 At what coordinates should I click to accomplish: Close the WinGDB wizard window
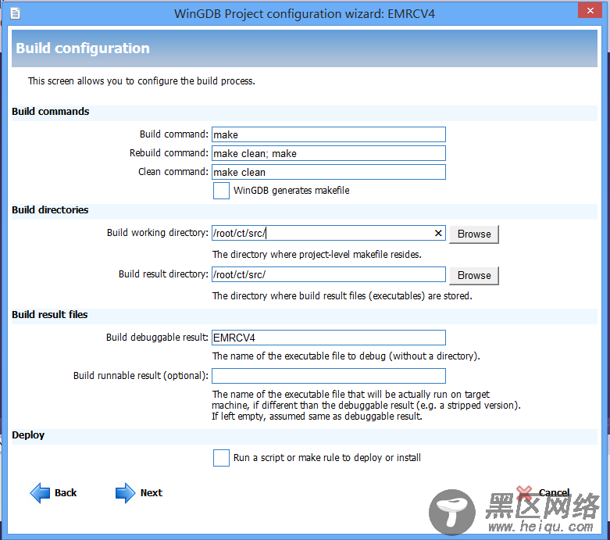click(590, 10)
